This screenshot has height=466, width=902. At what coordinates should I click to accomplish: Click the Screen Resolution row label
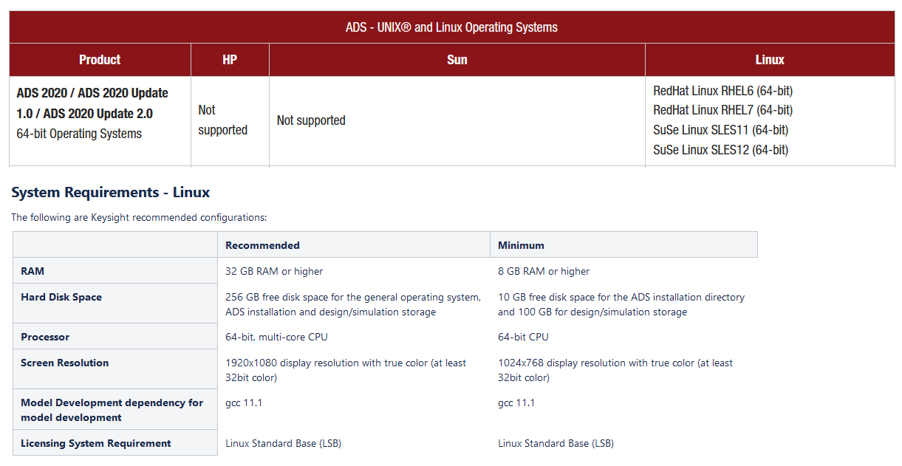[65, 363]
